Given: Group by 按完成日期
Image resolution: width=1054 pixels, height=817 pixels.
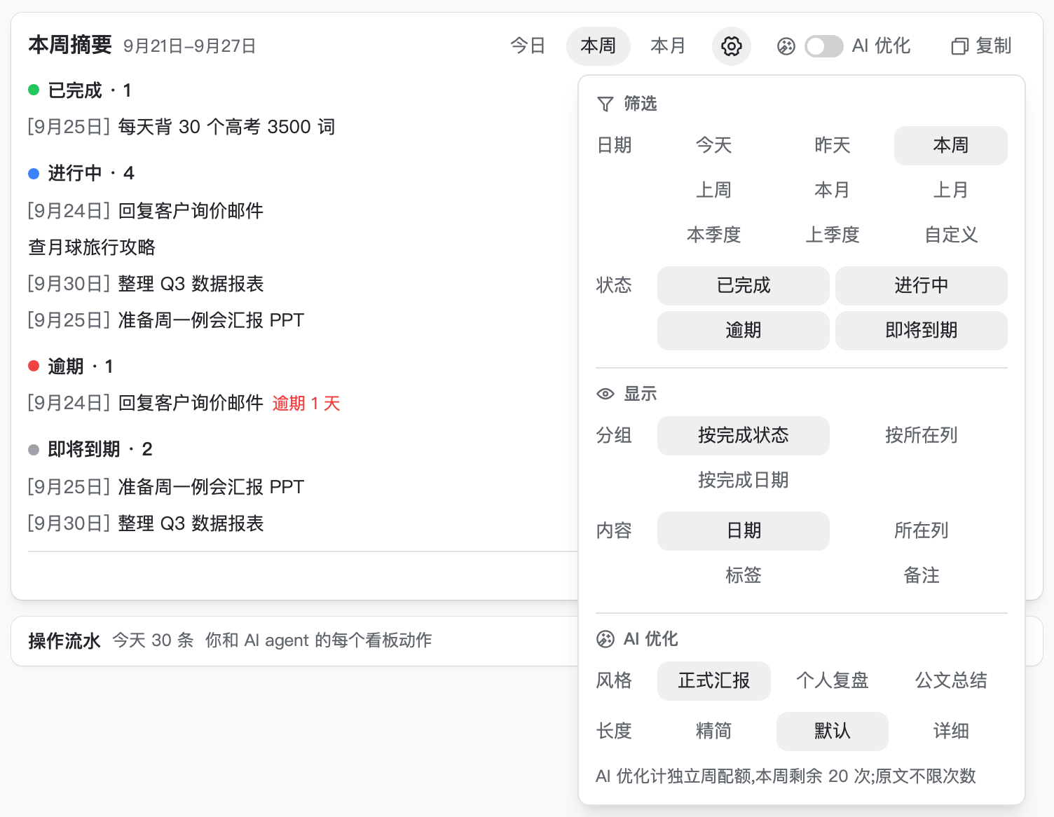Looking at the screenshot, I should point(744,481).
